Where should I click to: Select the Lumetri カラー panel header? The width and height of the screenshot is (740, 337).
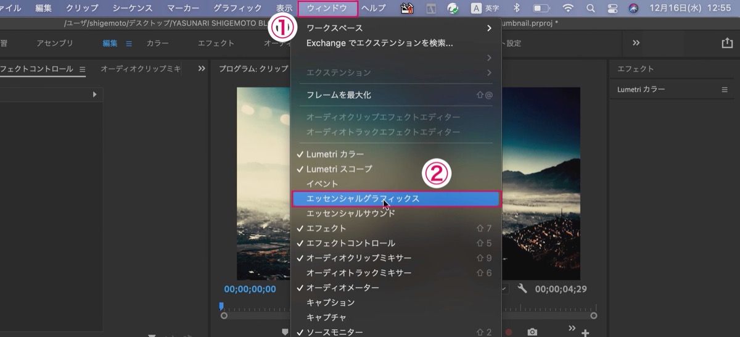pyautogui.click(x=641, y=89)
